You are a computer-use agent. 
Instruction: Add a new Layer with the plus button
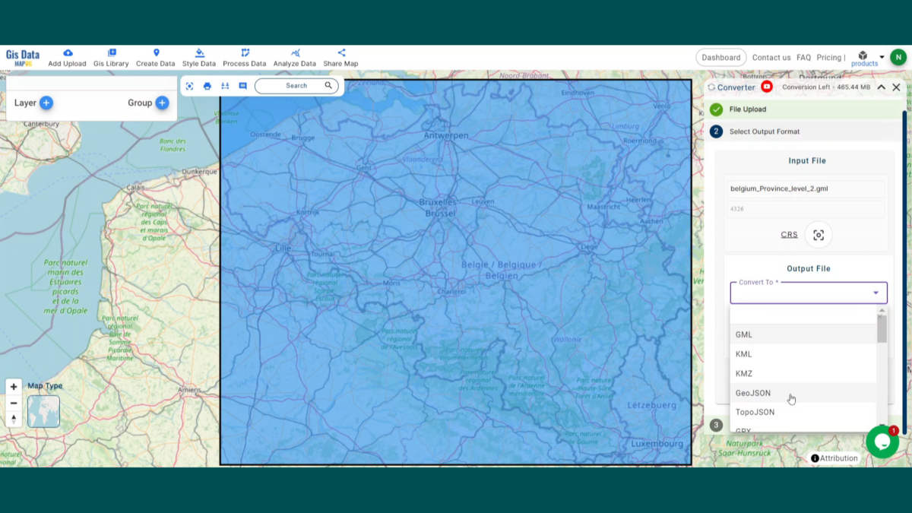coord(48,103)
